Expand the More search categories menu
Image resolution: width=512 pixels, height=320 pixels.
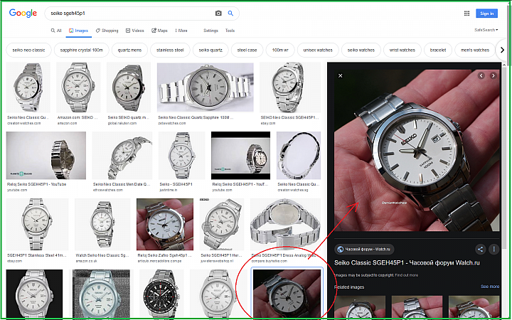coord(181,31)
